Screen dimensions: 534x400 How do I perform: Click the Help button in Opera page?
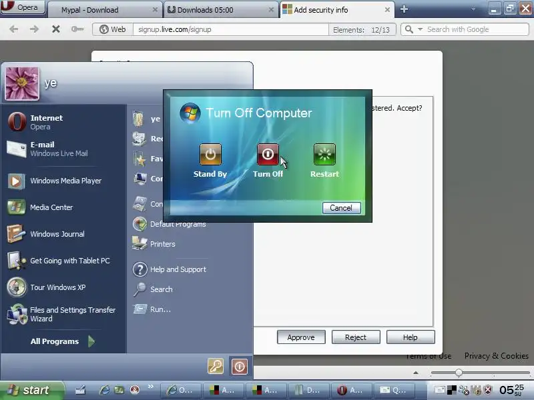tap(411, 337)
